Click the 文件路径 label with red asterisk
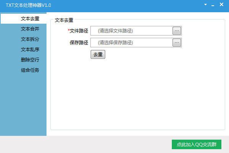 point(78,31)
